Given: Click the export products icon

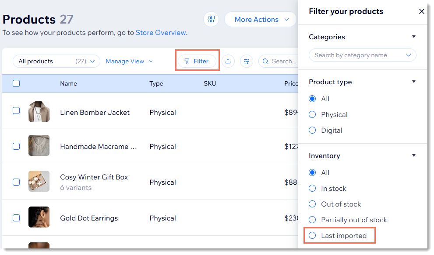Looking at the screenshot, I should [x=228, y=61].
